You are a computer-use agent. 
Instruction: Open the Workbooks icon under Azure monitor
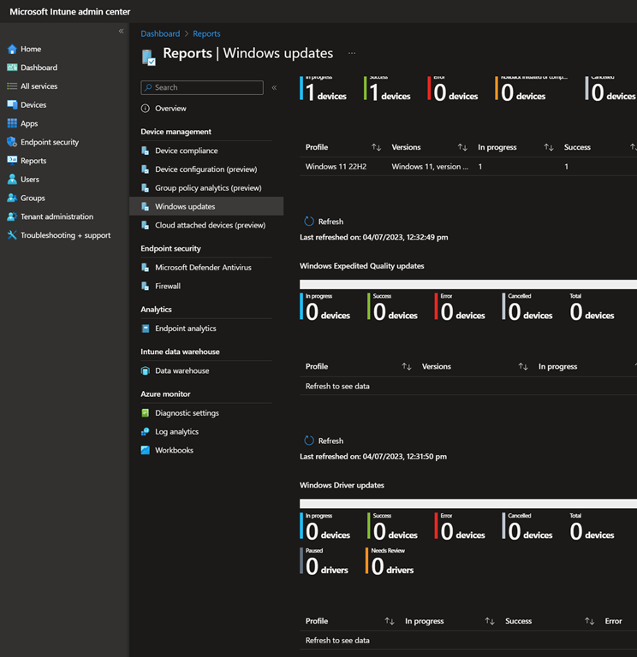pyautogui.click(x=146, y=451)
